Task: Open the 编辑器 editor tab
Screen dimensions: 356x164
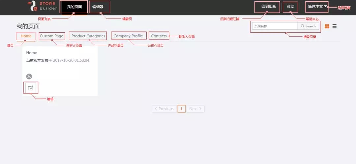Action: click(x=98, y=7)
